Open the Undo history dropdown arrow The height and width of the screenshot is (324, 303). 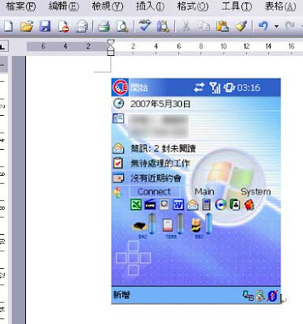(276, 27)
